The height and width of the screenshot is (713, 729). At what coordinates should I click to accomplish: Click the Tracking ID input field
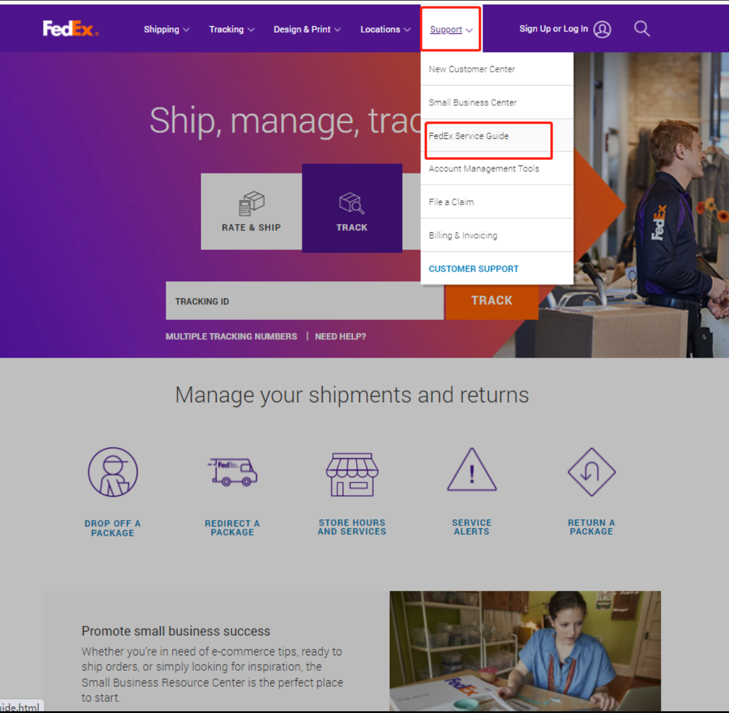[305, 301]
